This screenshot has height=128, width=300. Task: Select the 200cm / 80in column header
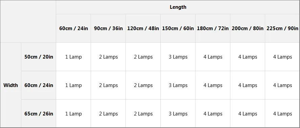coord(248,28)
